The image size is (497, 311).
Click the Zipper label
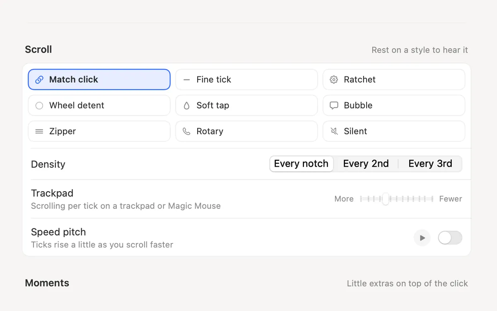tap(63, 131)
